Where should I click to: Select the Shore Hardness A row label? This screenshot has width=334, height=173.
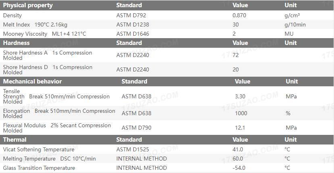47,55
